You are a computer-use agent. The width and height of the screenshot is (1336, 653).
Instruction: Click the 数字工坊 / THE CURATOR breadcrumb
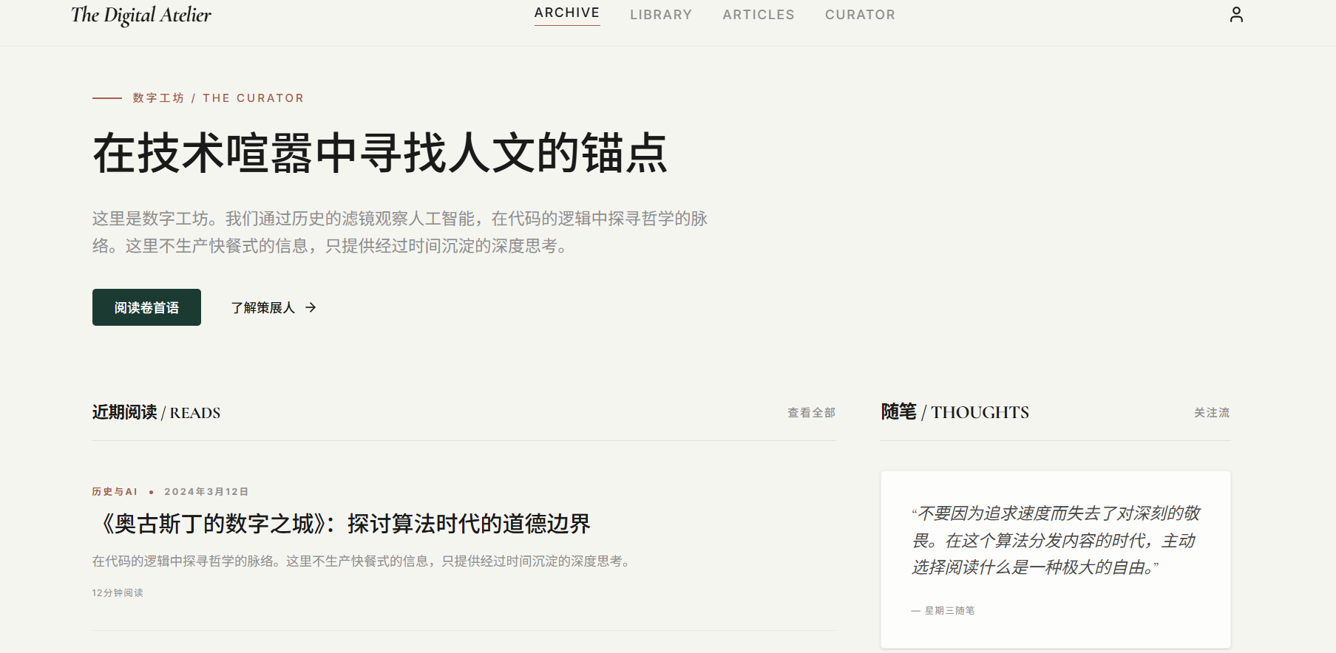tap(218, 98)
